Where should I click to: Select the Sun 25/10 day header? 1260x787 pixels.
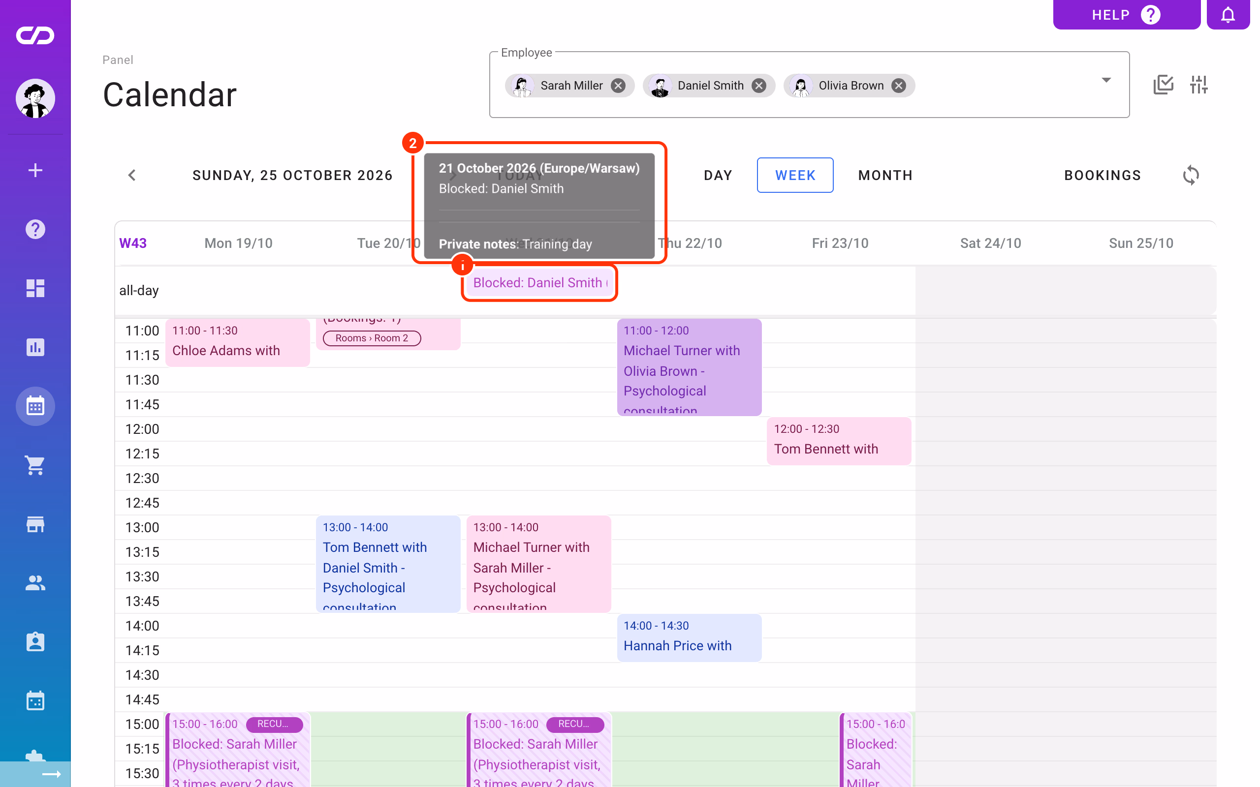pyautogui.click(x=1141, y=243)
